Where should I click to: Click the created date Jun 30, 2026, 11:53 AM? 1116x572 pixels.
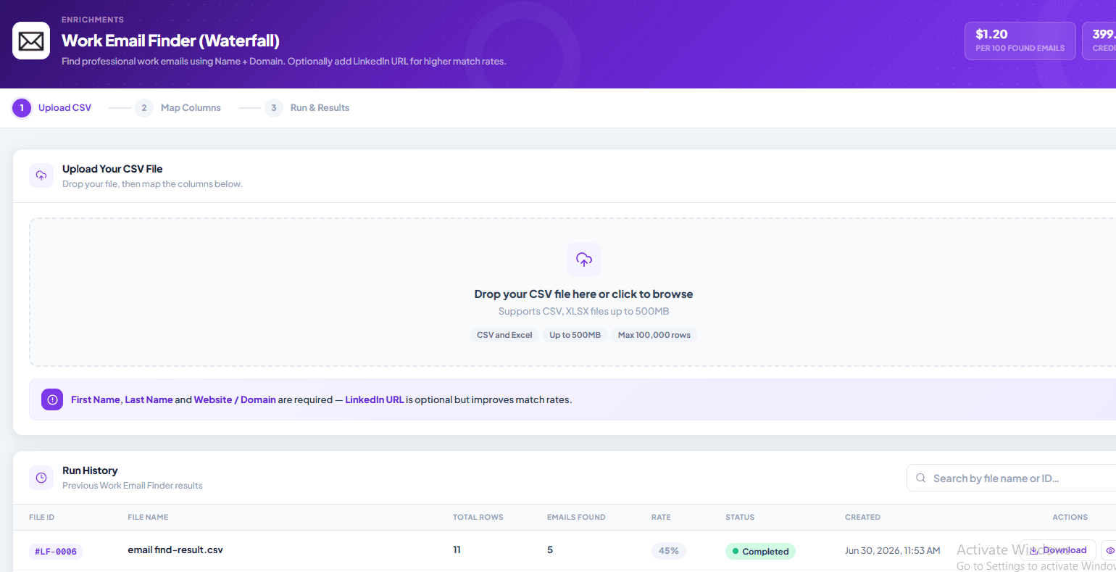click(893, 551)
